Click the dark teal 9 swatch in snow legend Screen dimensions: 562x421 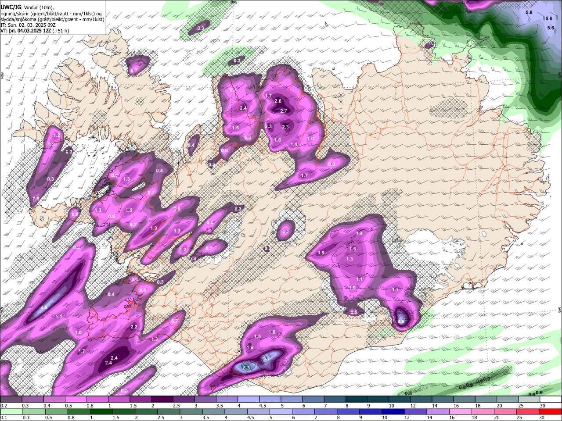[378, 400]
